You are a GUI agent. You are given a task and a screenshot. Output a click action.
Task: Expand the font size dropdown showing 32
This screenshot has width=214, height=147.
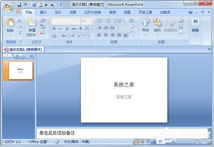(x=91, y=21)
